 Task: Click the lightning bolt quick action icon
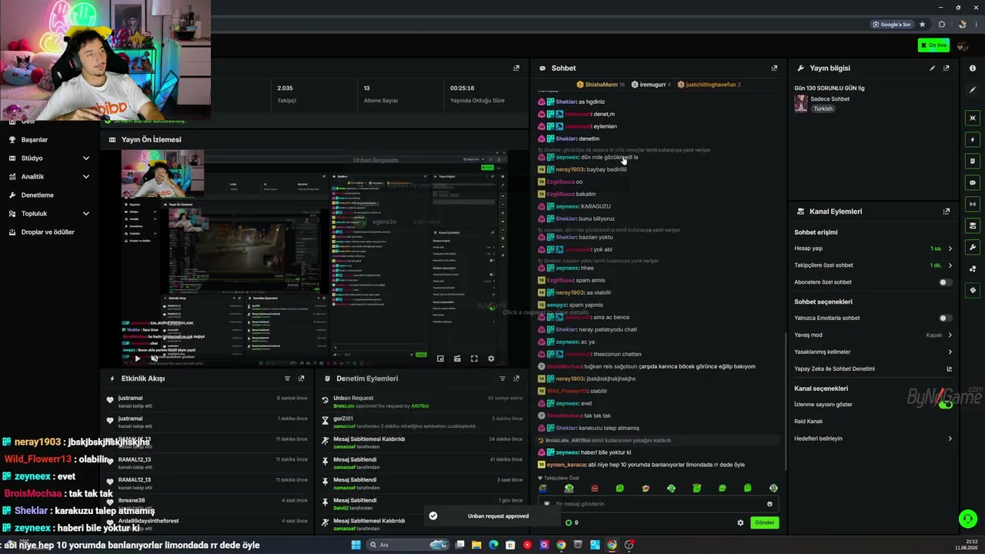[x=973, y=140]
